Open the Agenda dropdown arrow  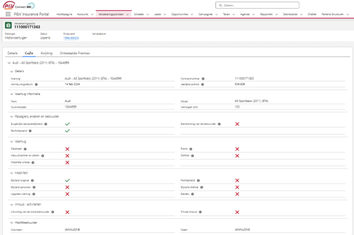tap(253, 15)
